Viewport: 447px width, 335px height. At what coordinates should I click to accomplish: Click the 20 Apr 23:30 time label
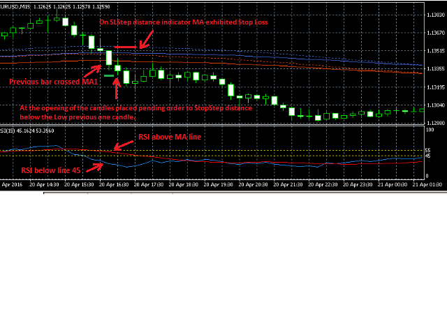(x=358, y=184)
